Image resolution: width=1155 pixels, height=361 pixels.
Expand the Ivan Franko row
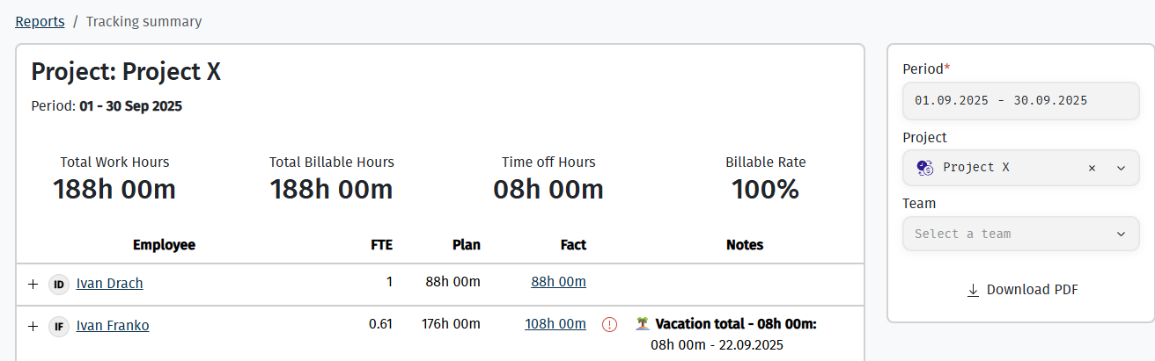pos(33,326)
